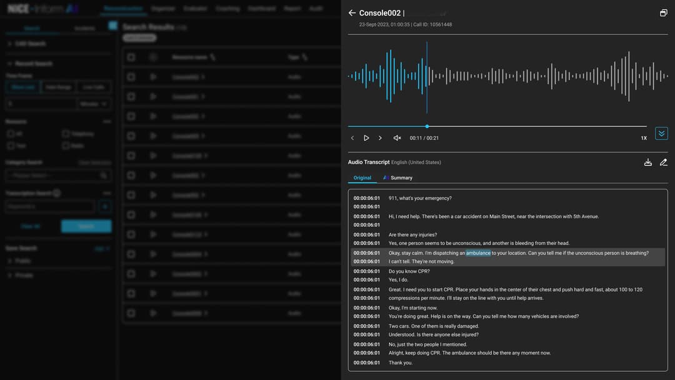The width and height of the screenshot is (675, 380).
Task: Switch to the AI Summary tab
Action: point(397,177)
